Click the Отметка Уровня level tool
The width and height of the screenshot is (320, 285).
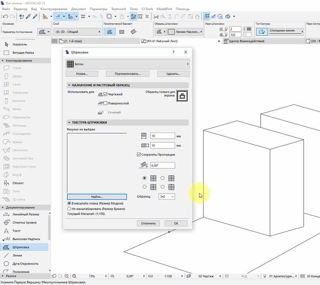(24, 223)
